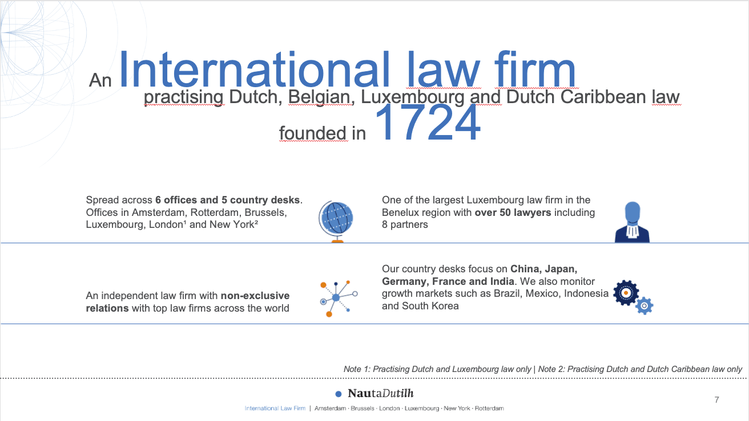
Task: Click 'Our country desks focus on China, Japan' line
Action: pos(480,269)
